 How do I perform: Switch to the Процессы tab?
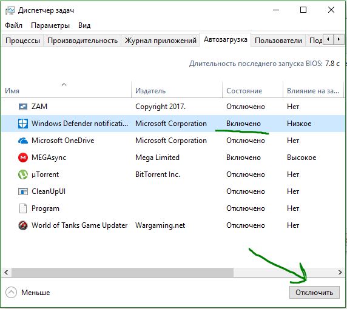coord(22,41)
